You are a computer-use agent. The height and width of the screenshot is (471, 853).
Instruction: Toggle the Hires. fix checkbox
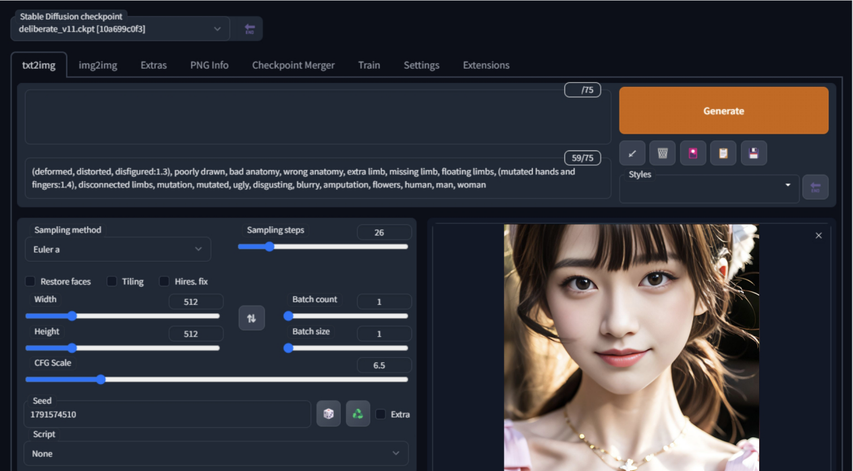[164, 281]
